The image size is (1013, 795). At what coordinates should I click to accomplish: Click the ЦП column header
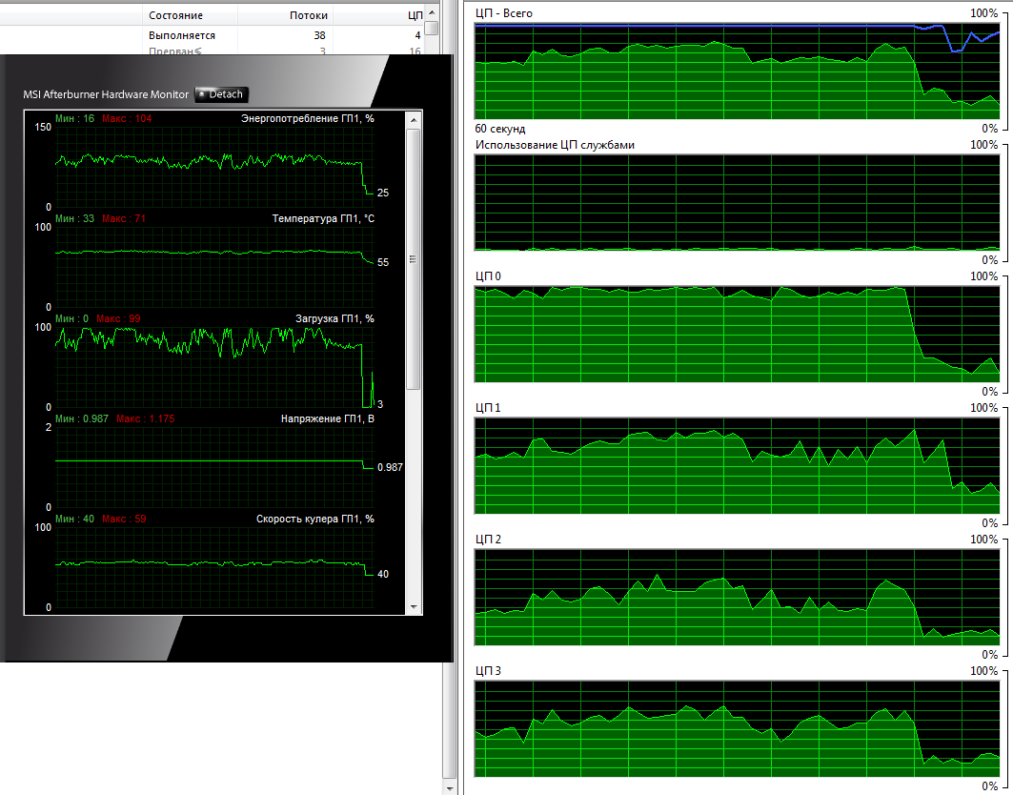tap(414, 15)
